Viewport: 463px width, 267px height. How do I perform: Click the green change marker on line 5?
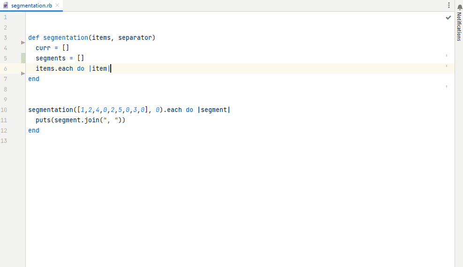point(23,58)
